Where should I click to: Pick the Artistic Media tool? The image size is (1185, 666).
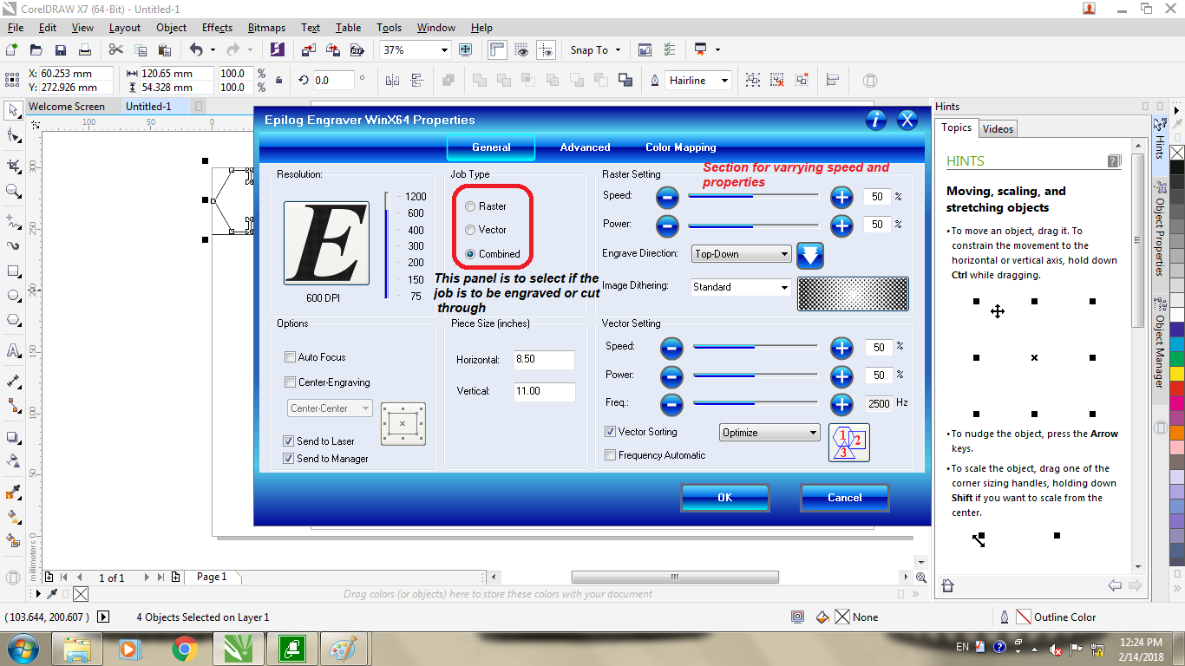click(x=13, y=245)
